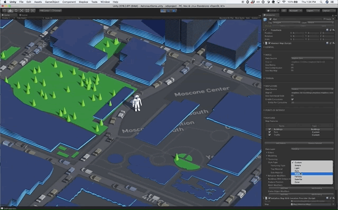Image resolution: width=338 pixels, height=210 pixels.
Task: Choose Realistic from Style Type list
Action: point(312,174)
